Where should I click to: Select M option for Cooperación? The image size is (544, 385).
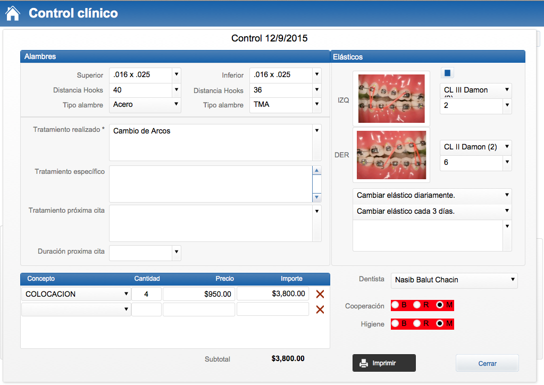(440, 305)
